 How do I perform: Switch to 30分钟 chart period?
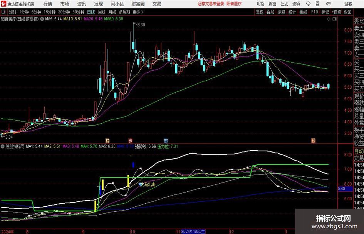[x=64, y=12]
